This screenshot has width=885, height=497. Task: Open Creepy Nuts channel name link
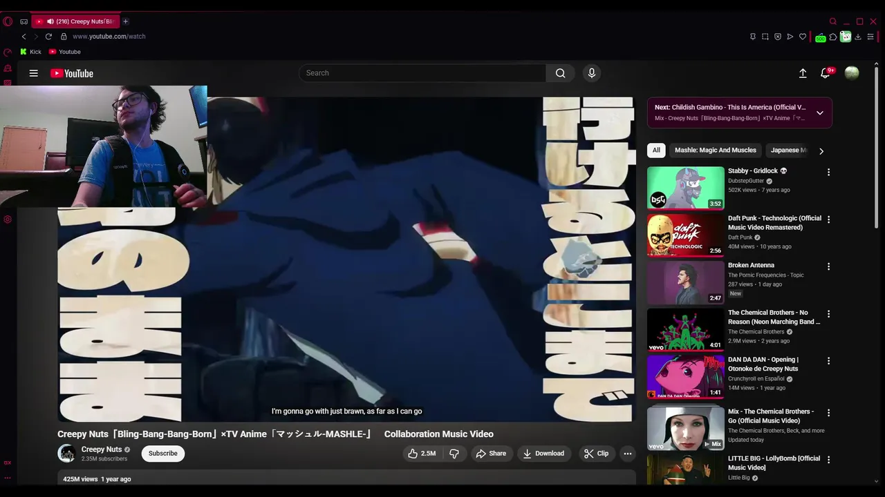click(x=102, y=449)
